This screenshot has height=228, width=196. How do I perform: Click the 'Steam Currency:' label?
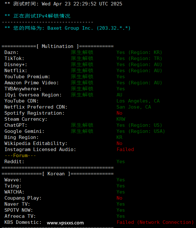pos(26,119)
